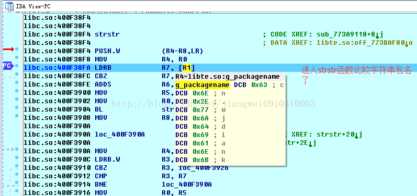The height and width of the screenshot is (196, 417).
Task: Follow the libte.so:off_773BAF80 data xref
Action: pyautogui.click(x=364, y=43)
